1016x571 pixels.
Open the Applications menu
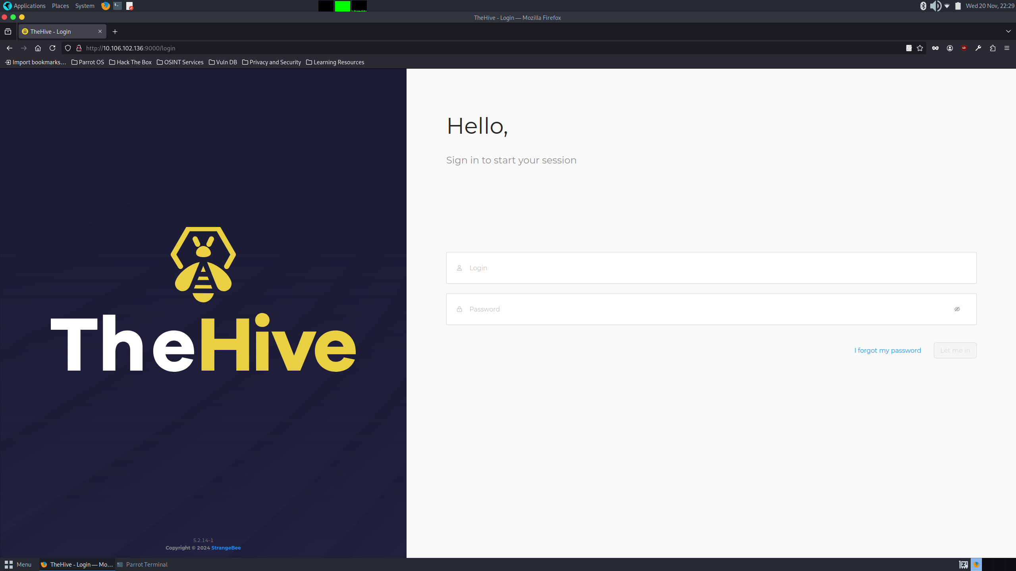(29, 6)
